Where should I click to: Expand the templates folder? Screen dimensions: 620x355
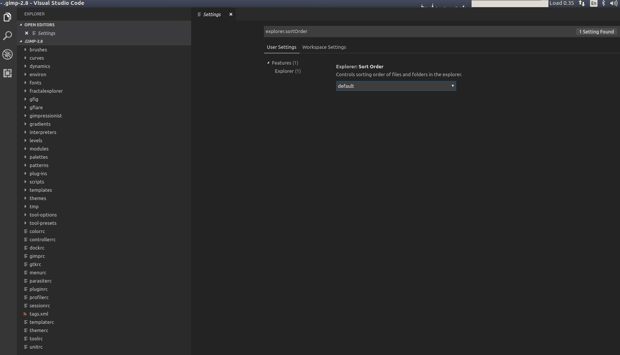[x=104, y=190]
